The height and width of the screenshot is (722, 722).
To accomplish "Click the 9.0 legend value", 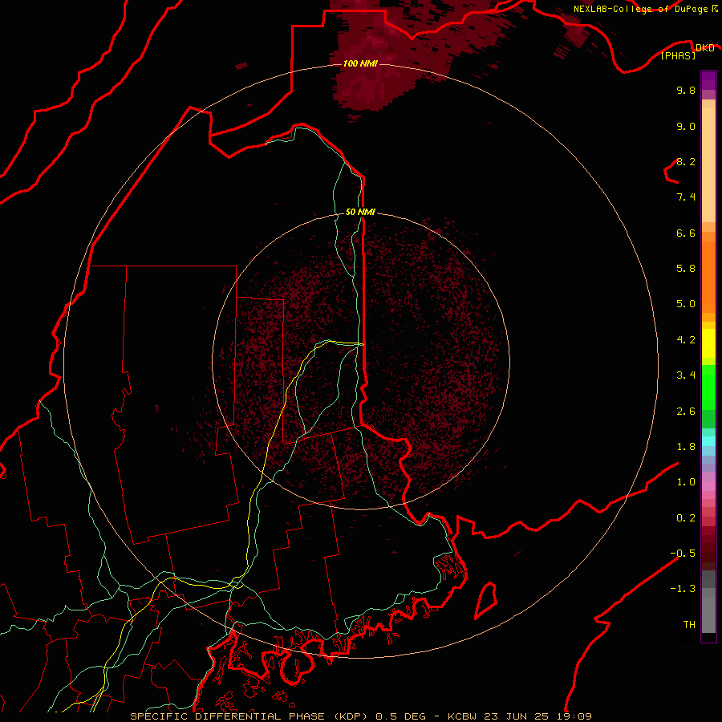I will click(x=686, y=126).
